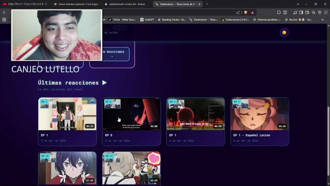
Task: Open Reading Tracker bookmark
Action: click(x=172, y=20)
